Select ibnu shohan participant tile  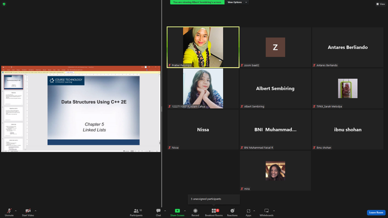[347, 130]
